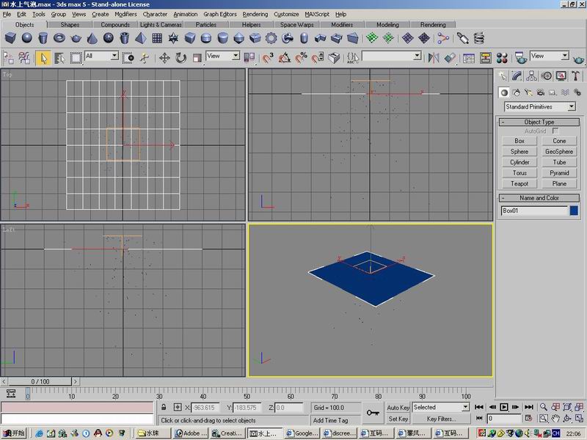Open Select by Name list tool

point(59,58)
